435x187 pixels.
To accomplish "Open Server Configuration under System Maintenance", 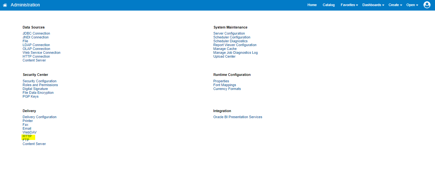I will pyautogui.click(x=229, y=33).
